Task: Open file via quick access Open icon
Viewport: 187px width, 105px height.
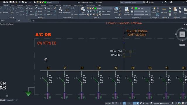Action: click(x=7, y=2)
